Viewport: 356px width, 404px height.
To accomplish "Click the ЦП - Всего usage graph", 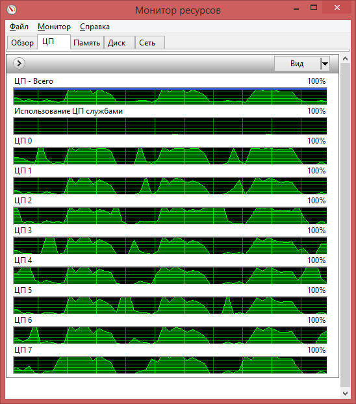I will (170, 96).
